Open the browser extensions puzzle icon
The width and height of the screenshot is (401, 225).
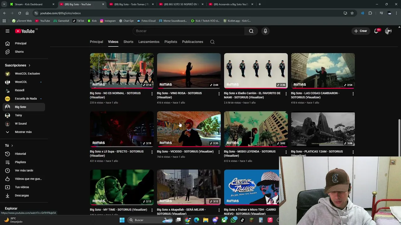(x=370, y=13)
